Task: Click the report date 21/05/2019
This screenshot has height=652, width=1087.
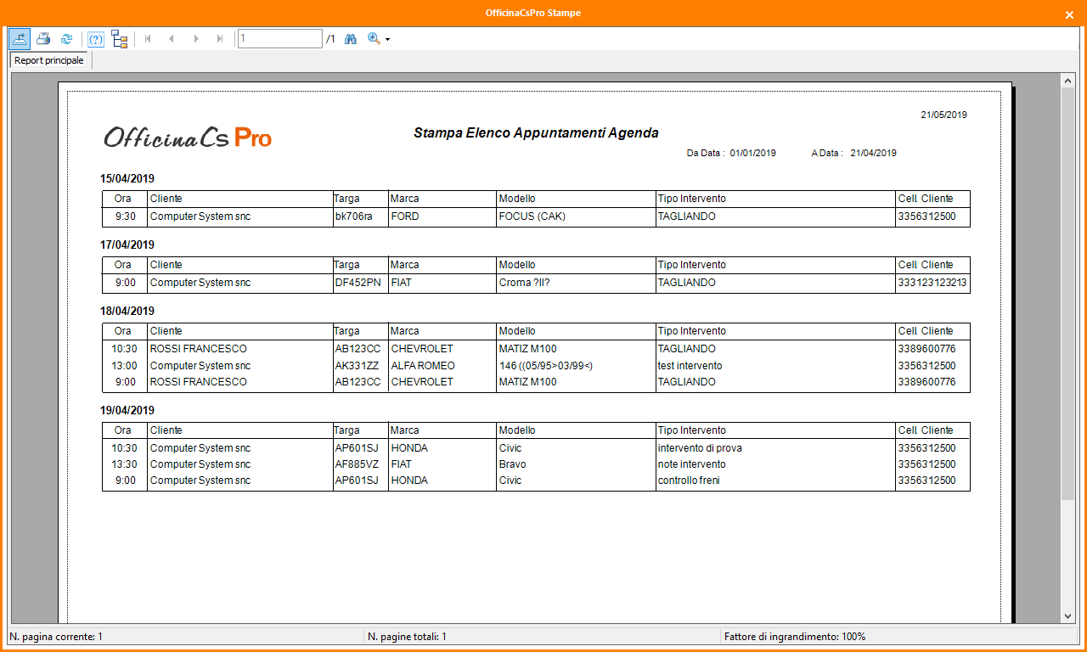Action: point(944,115)
